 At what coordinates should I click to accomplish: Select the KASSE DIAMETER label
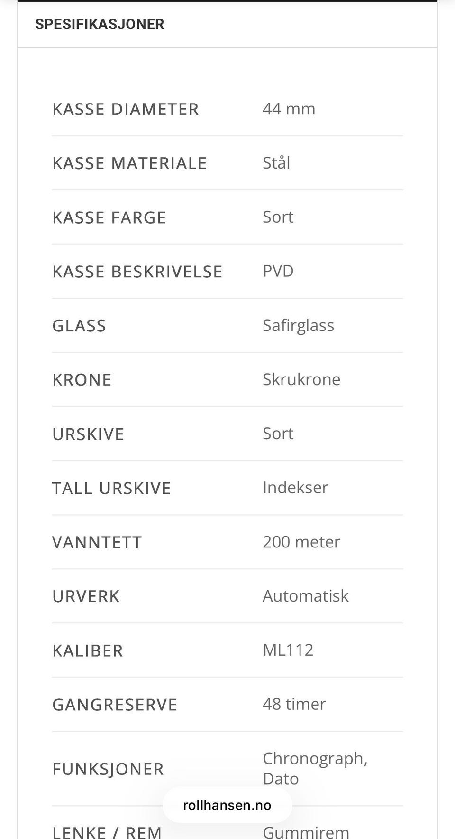coord(126,109)
